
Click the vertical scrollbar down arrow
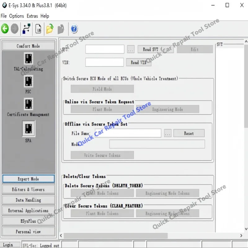246,229
